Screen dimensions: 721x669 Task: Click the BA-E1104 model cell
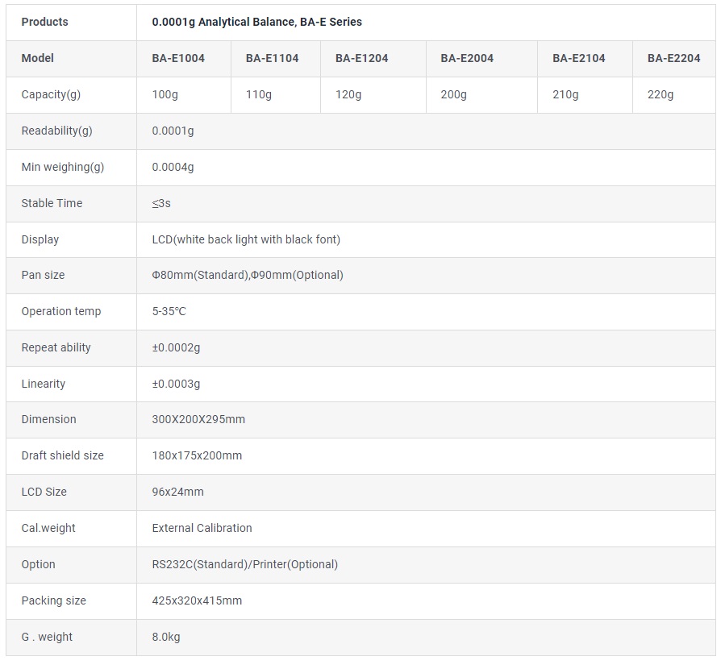[x=272, y=58]
